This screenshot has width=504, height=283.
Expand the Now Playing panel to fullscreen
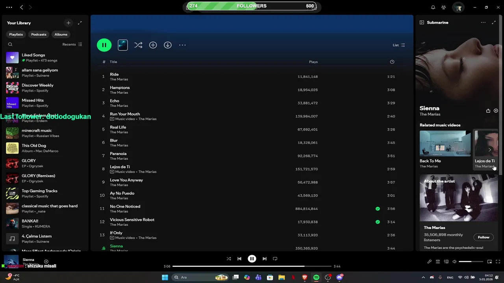coord(494,22)
